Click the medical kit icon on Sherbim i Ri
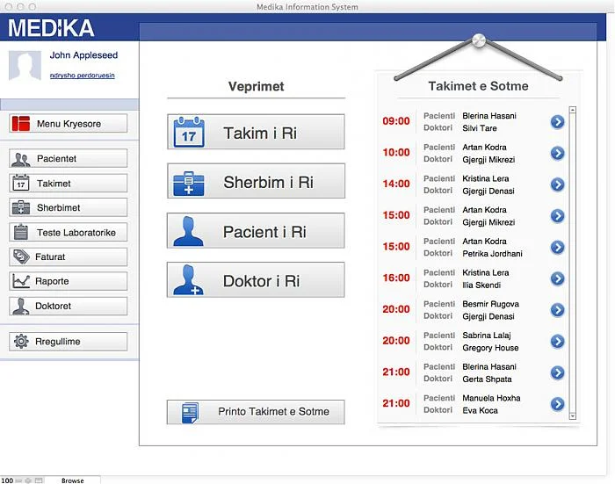 189,183
